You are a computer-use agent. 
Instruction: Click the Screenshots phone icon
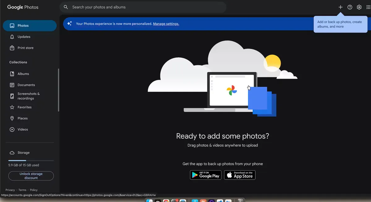click(12, 96)
